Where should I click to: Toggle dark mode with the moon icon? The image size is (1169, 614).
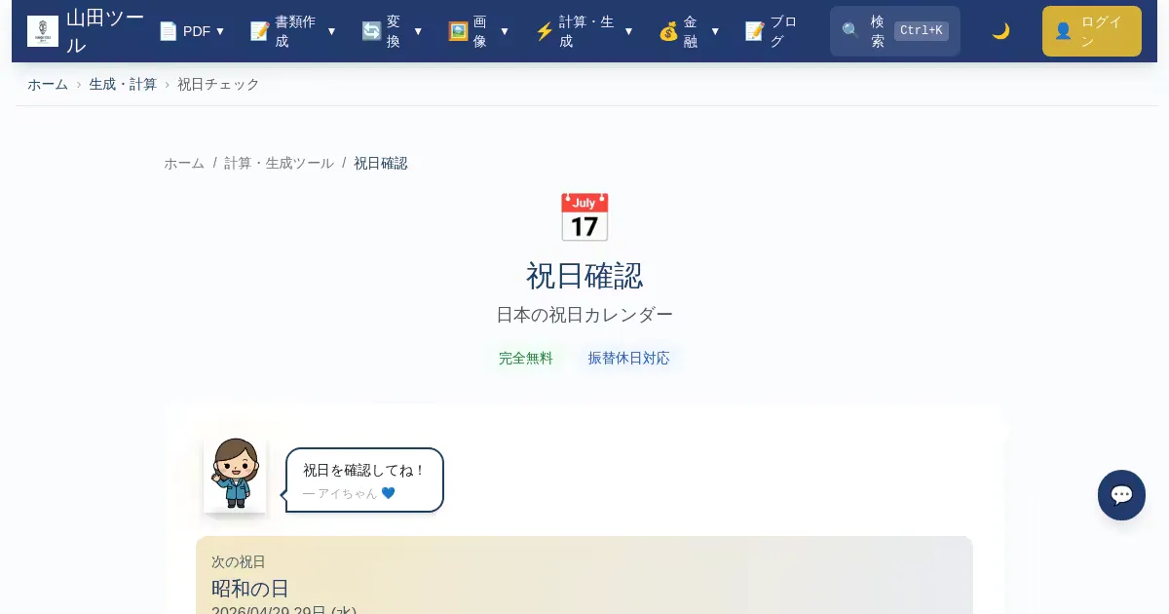(1000, 31)
